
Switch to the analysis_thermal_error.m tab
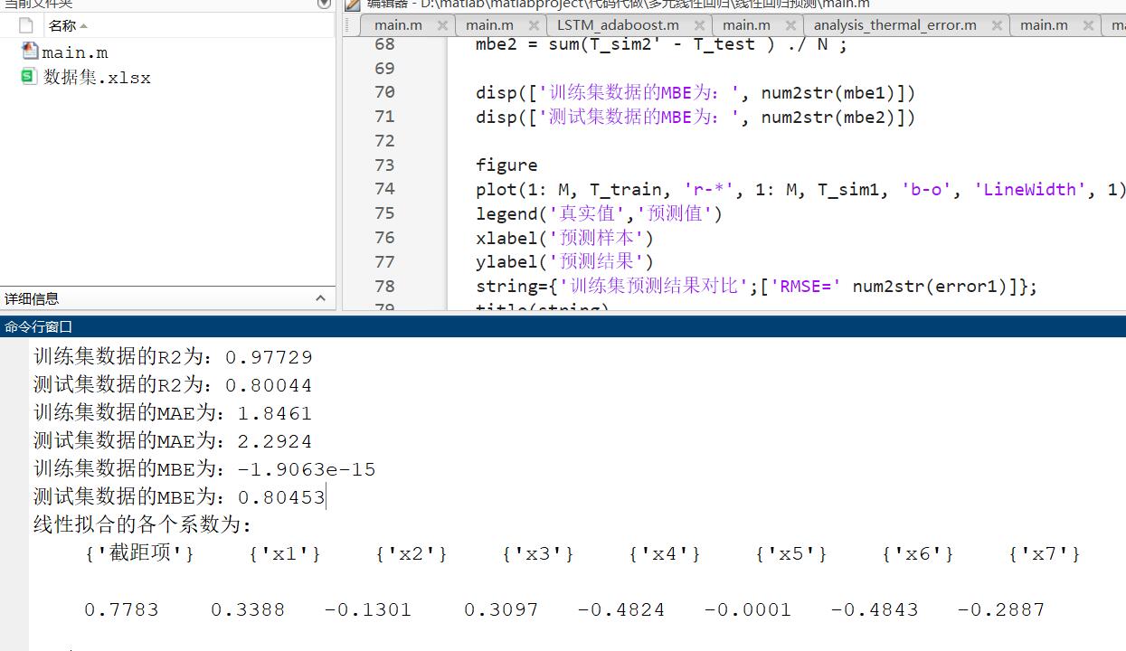tap(894, 25)
